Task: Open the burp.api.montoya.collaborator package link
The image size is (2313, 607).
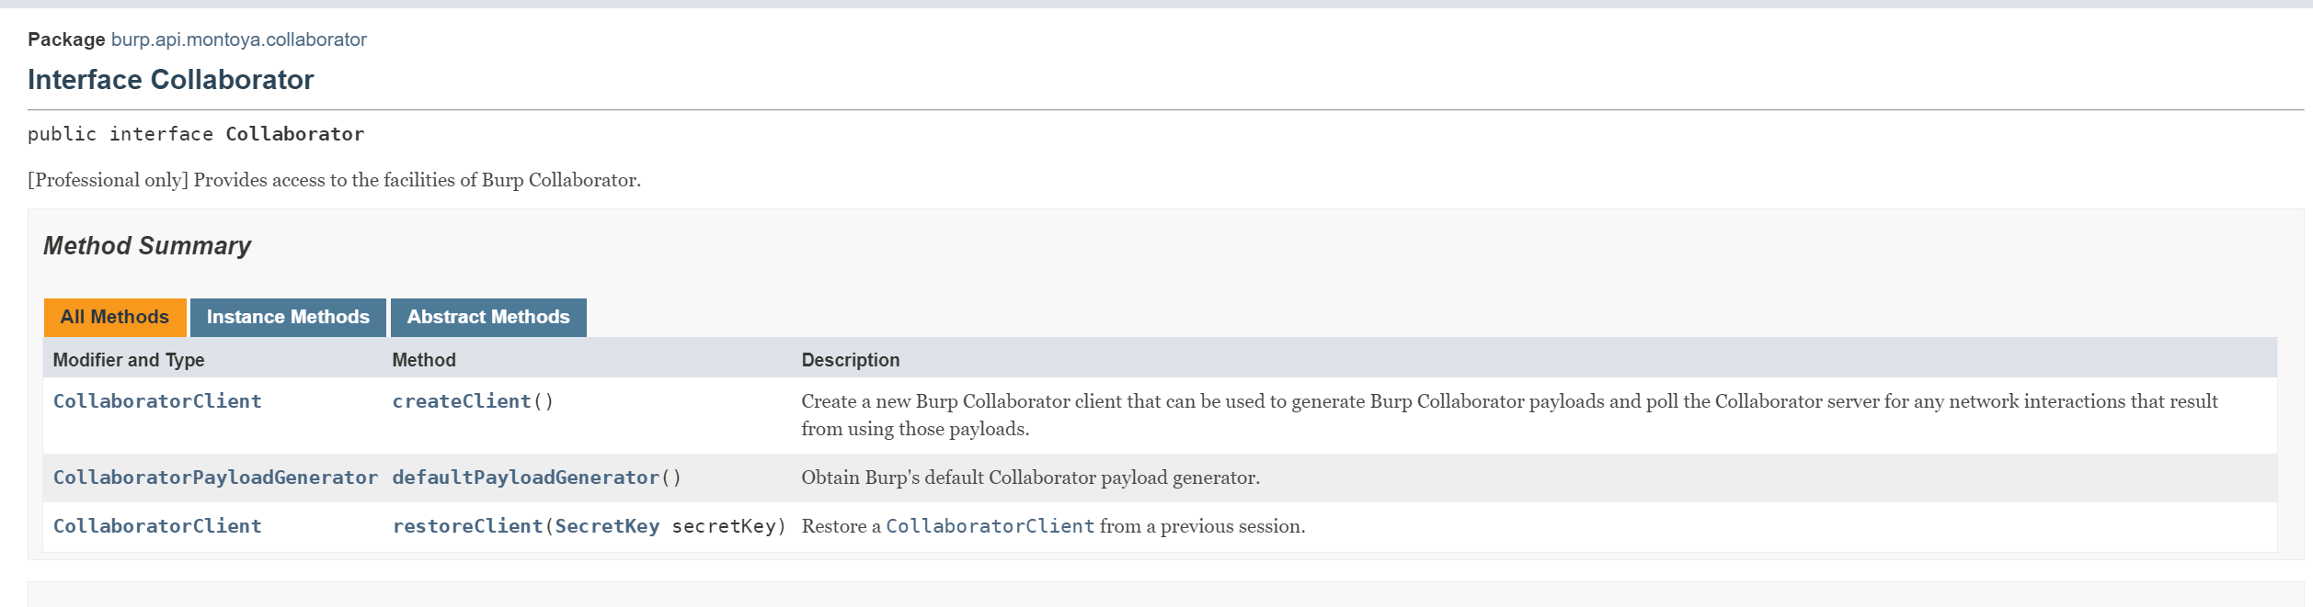Action: [238, 39]
